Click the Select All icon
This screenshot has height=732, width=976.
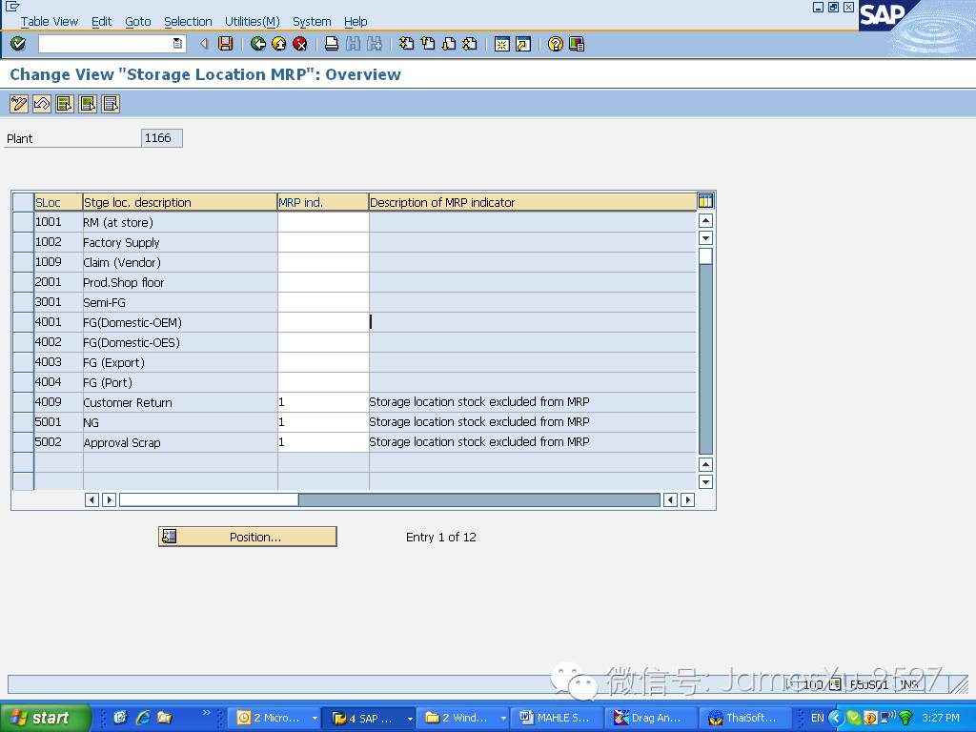pos(65,103)
